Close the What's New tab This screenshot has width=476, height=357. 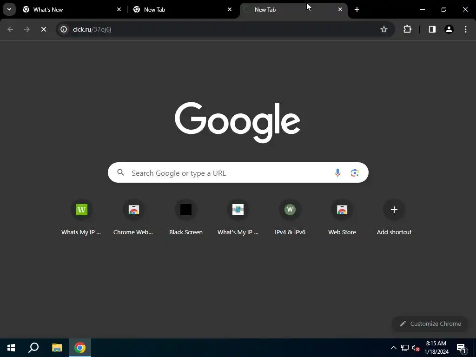[119, 9]
